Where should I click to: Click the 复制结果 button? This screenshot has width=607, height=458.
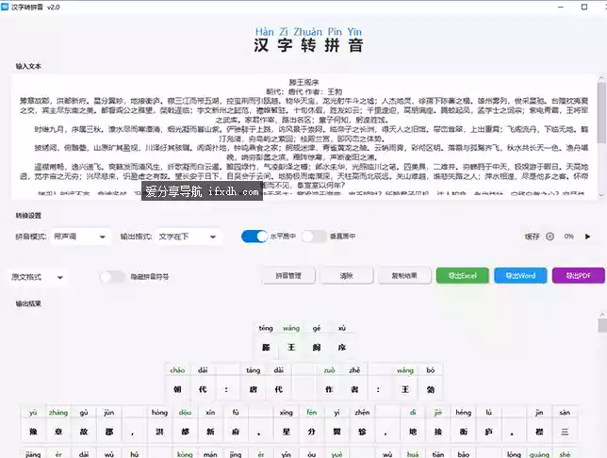pos(404,276)
